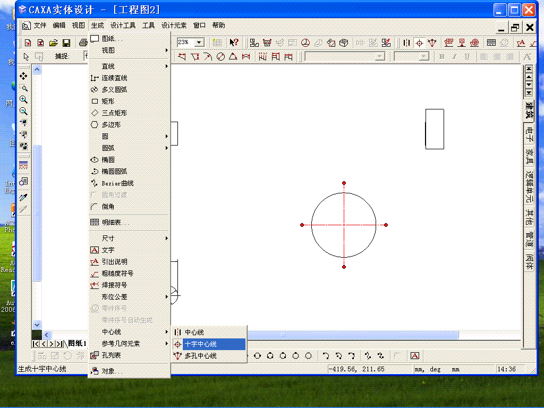
Task: Click the leader note text toolbar icon
Action: click(521, 42)
